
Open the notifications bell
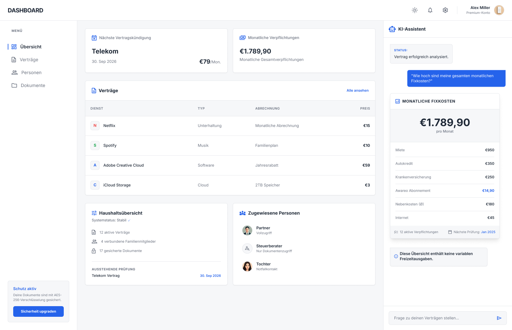coord(430,10)
